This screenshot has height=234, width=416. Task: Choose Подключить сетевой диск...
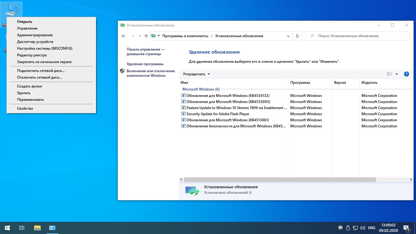pos(51,71)
